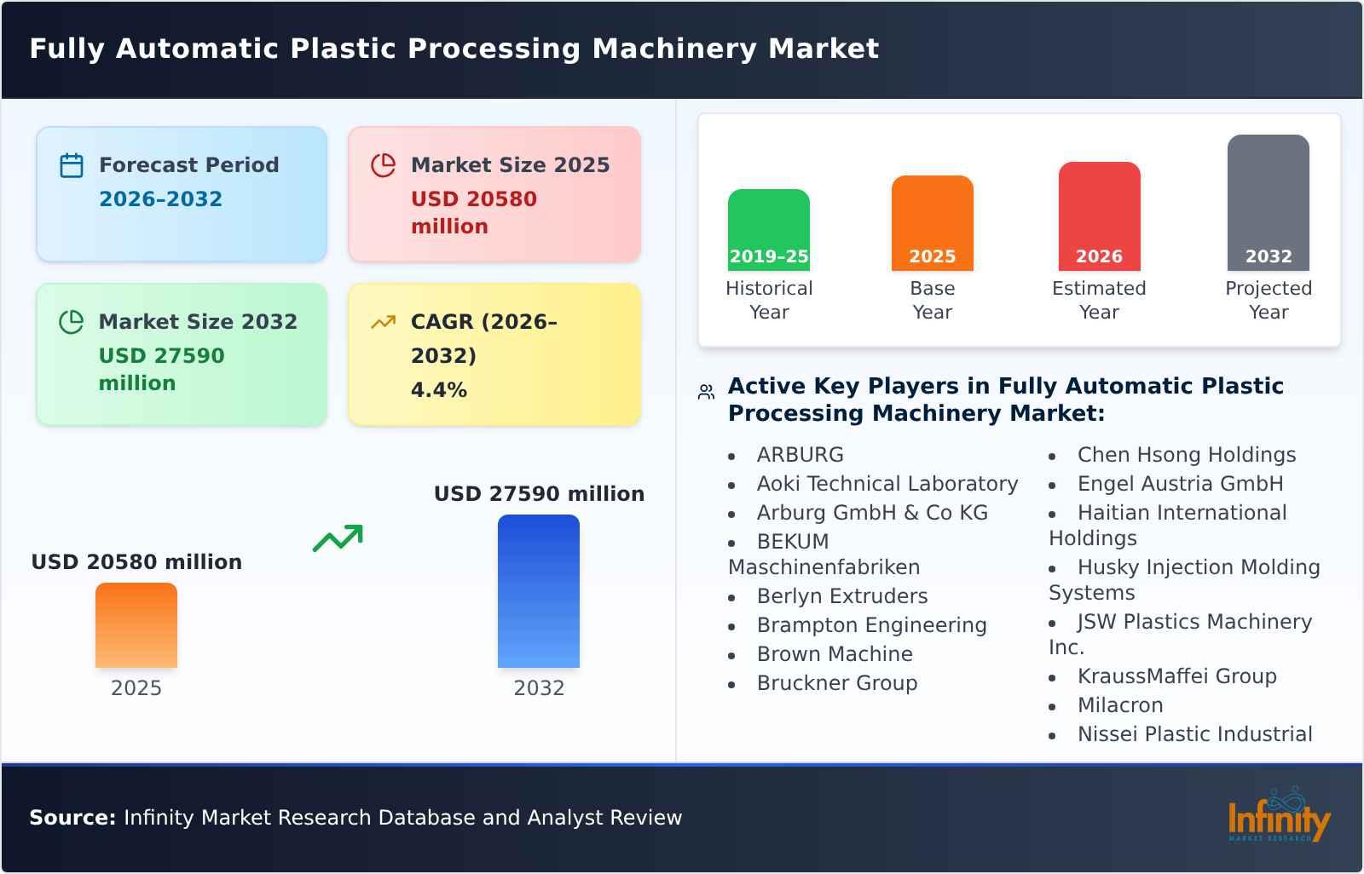Select Brampton Engineering entry
Viewport: 1364px width, 874px height.
tap(871, 625)
